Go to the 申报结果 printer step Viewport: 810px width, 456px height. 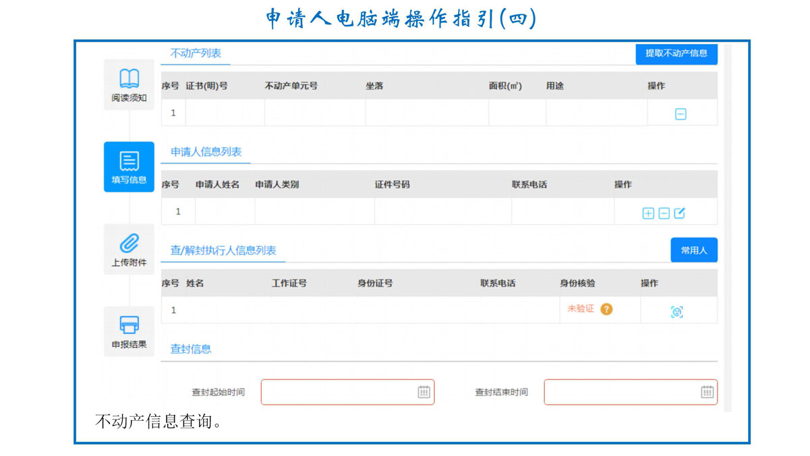129,331
